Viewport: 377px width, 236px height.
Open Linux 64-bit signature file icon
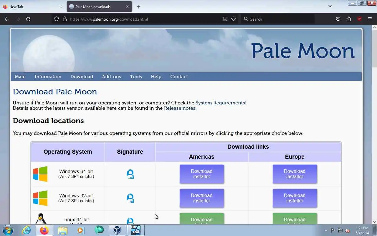point(130,221)
